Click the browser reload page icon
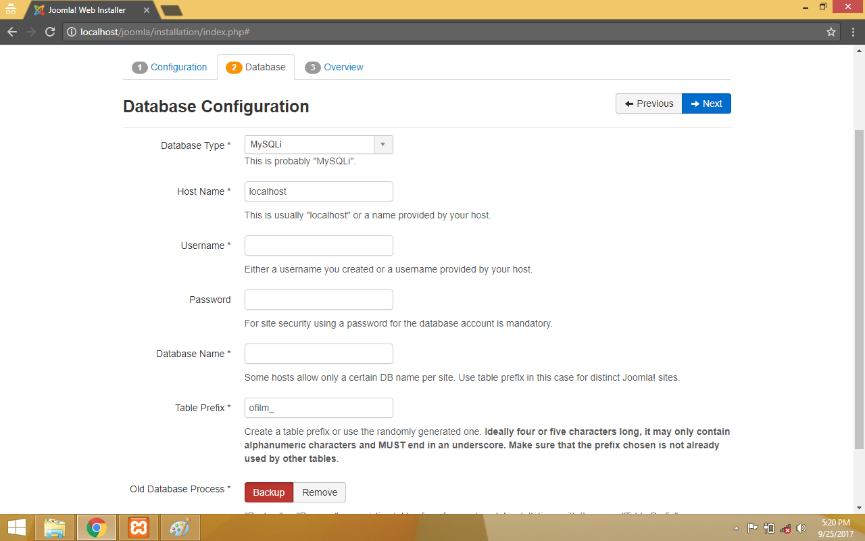This screenshot has height=541, width=865. 49,32
